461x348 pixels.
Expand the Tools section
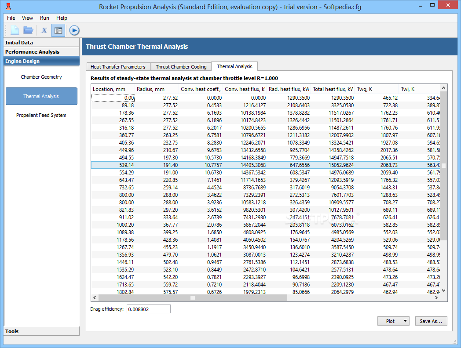(41, 331)
